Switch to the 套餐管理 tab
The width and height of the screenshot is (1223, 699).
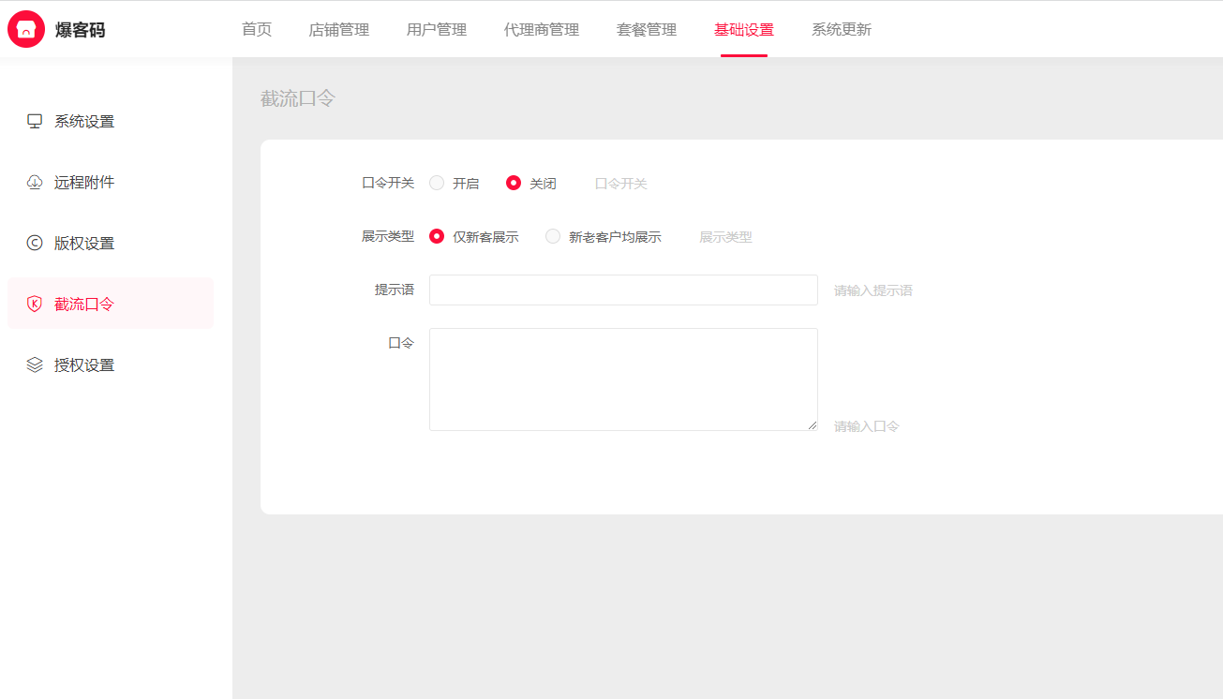point(647,29)
